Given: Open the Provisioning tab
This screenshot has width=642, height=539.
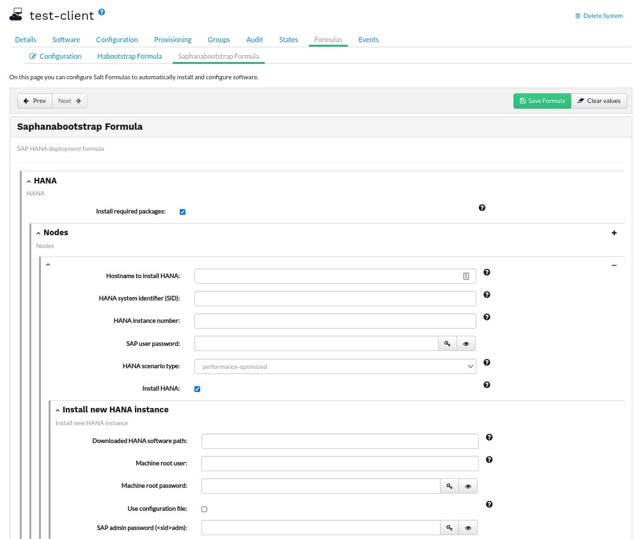Looking at the screenshot, I should click(x=173, y=40).
